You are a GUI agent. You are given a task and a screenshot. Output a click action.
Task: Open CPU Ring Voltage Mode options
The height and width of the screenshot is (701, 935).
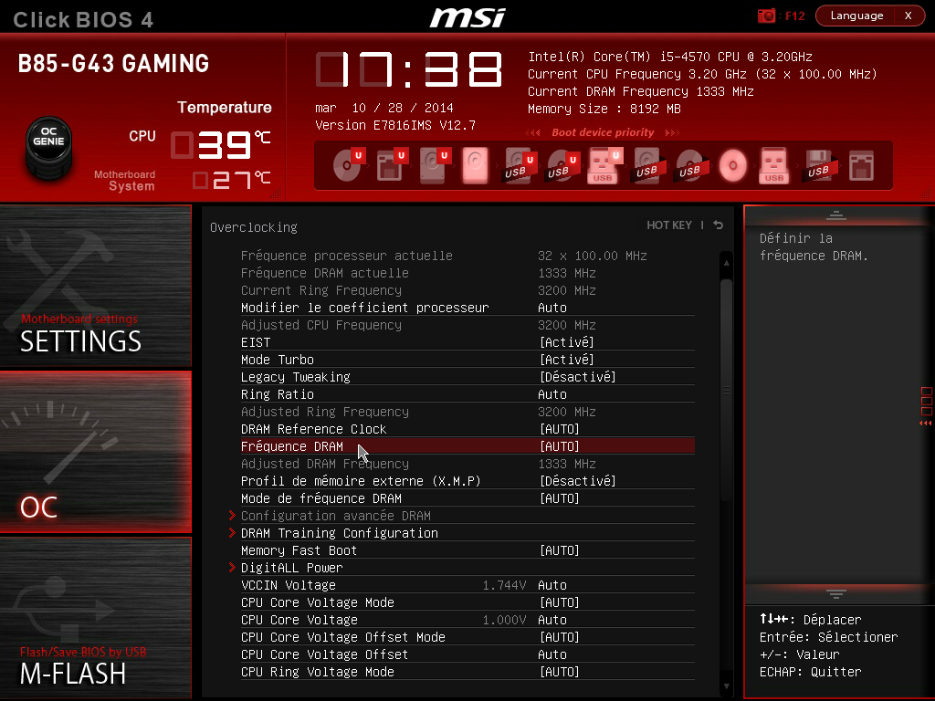tap(467, 672)
